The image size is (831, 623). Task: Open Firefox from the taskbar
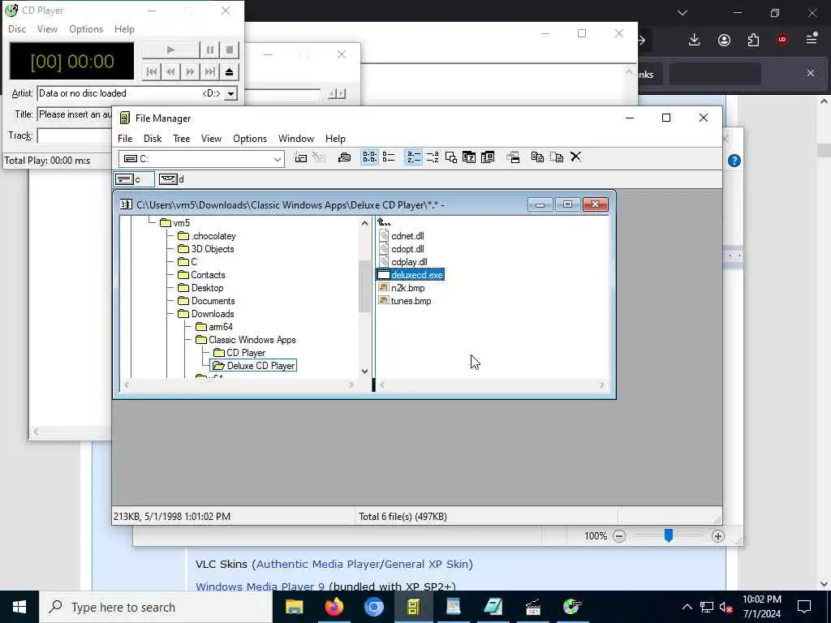click(x=334, y=607)
